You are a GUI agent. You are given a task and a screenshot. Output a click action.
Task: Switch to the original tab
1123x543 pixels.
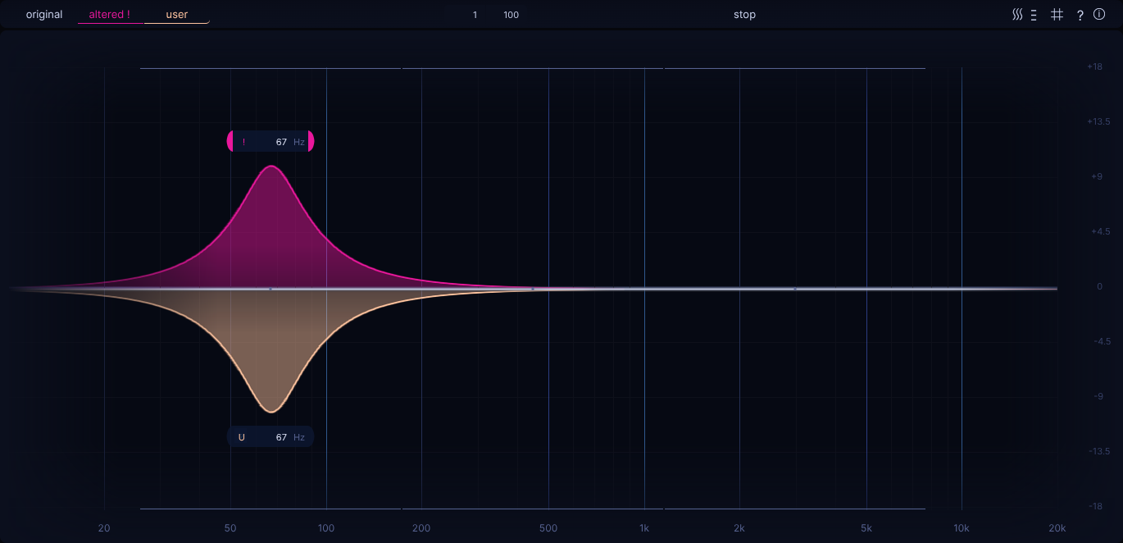(x=44, y=15)
